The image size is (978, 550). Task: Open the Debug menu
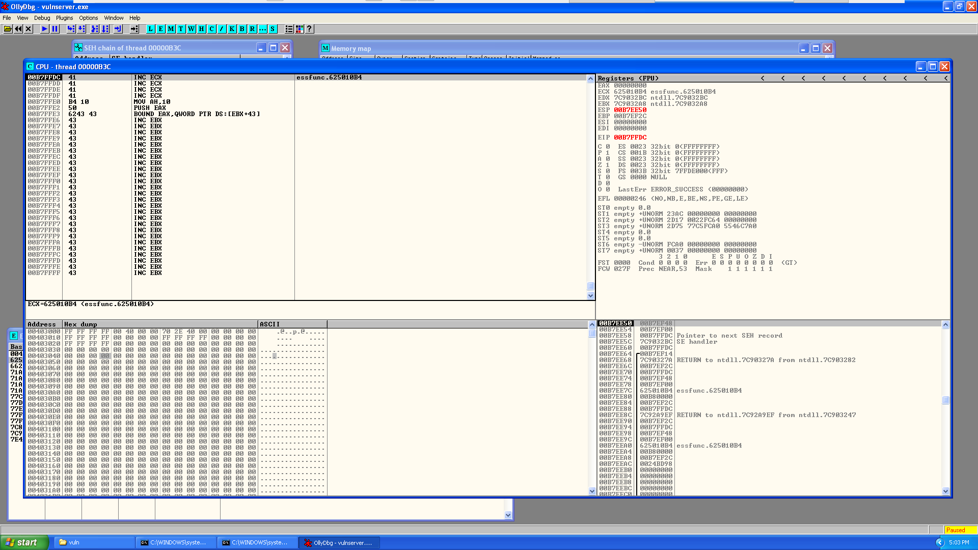pos(42,18)
